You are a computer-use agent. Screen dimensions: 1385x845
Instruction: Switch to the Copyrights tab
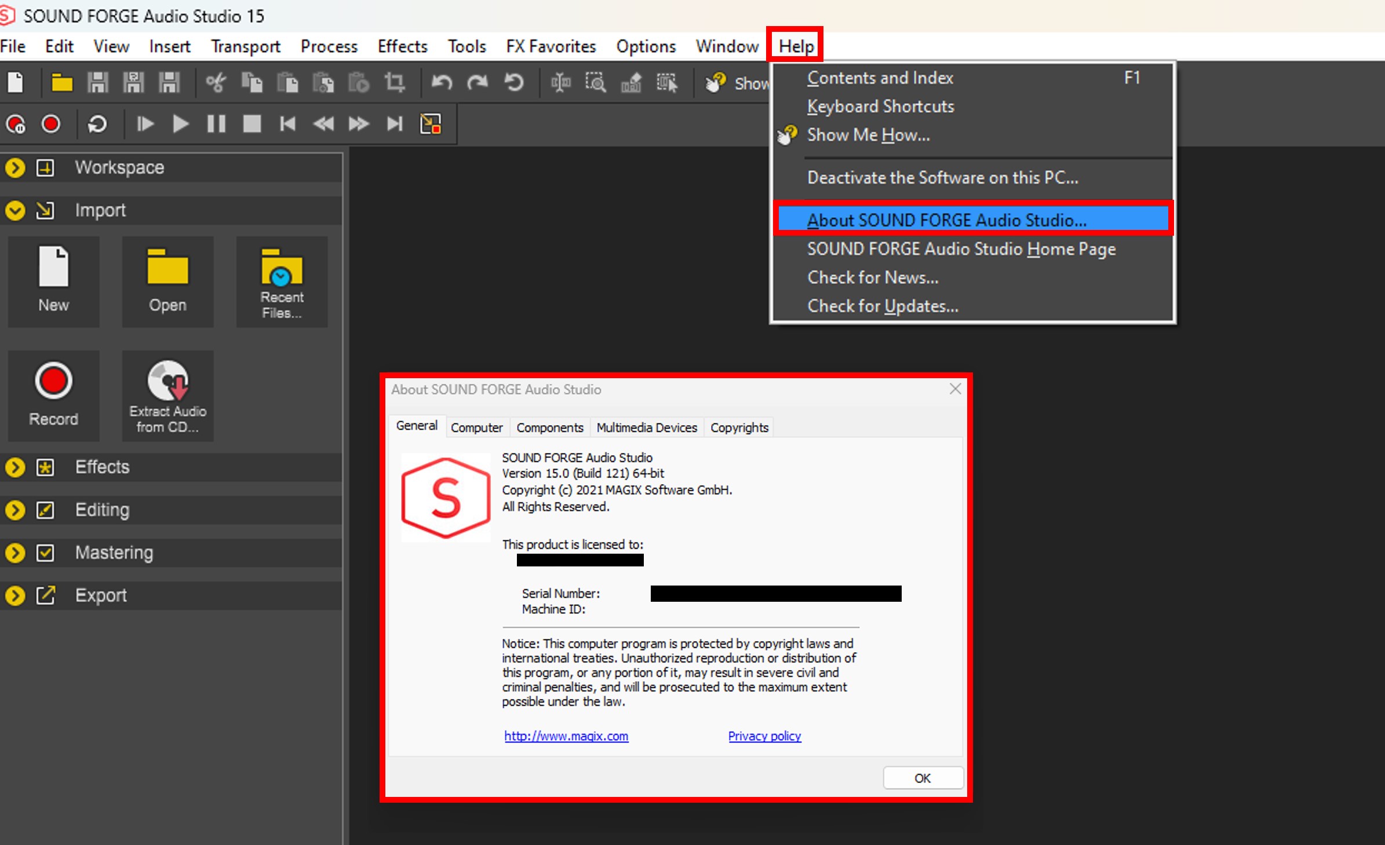tap(739, 427)
